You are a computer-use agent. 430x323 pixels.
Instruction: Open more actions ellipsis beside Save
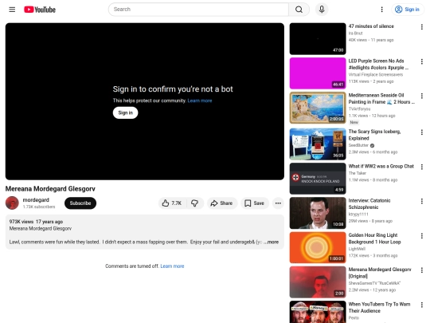pos(278,203)
